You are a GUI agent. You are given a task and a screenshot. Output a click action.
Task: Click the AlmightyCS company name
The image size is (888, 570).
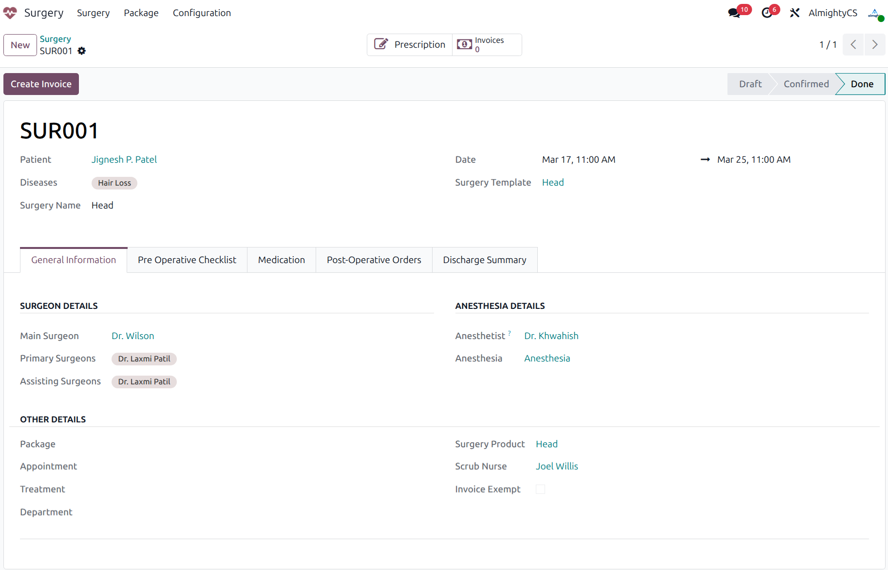(x=833, y=13)
